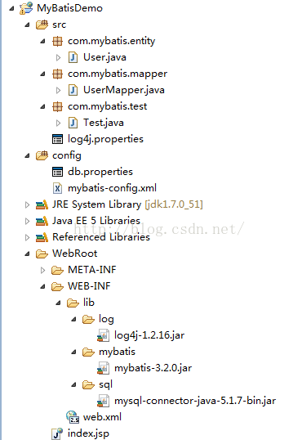Click the log4j-1.2.16.jar file icon
This screenshot has width=302, height=440.
point(103,335)
